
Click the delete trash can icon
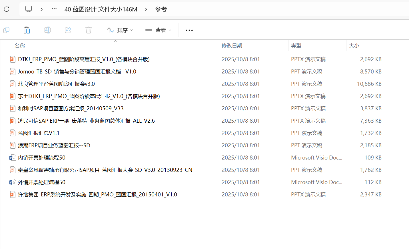89,30
